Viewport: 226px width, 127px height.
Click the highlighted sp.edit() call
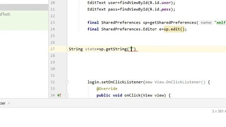click(174, 29)
